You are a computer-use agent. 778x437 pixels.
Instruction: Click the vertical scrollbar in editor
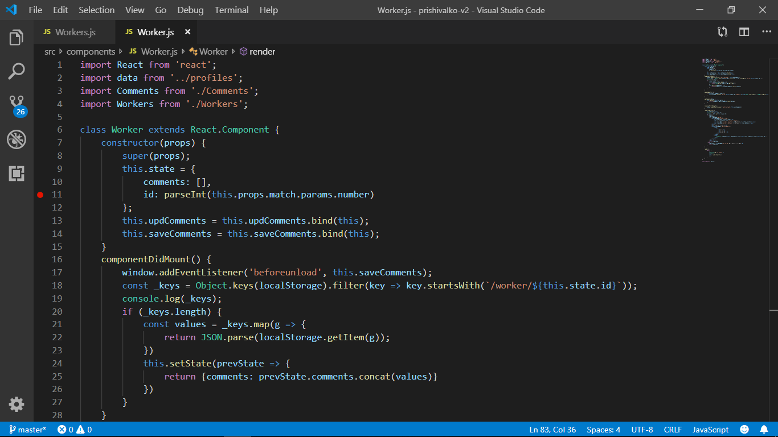(773, 239)
